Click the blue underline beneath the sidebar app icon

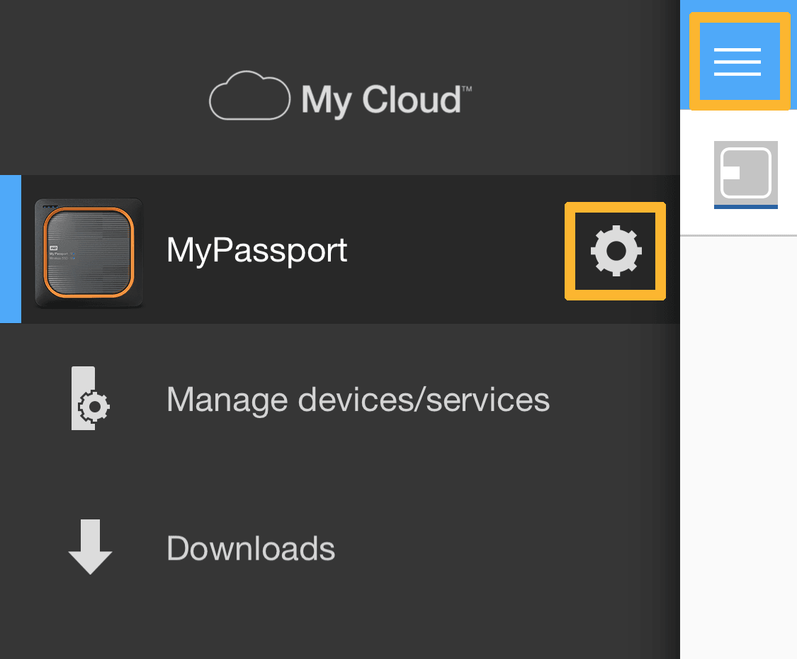(x=745, y=208)
